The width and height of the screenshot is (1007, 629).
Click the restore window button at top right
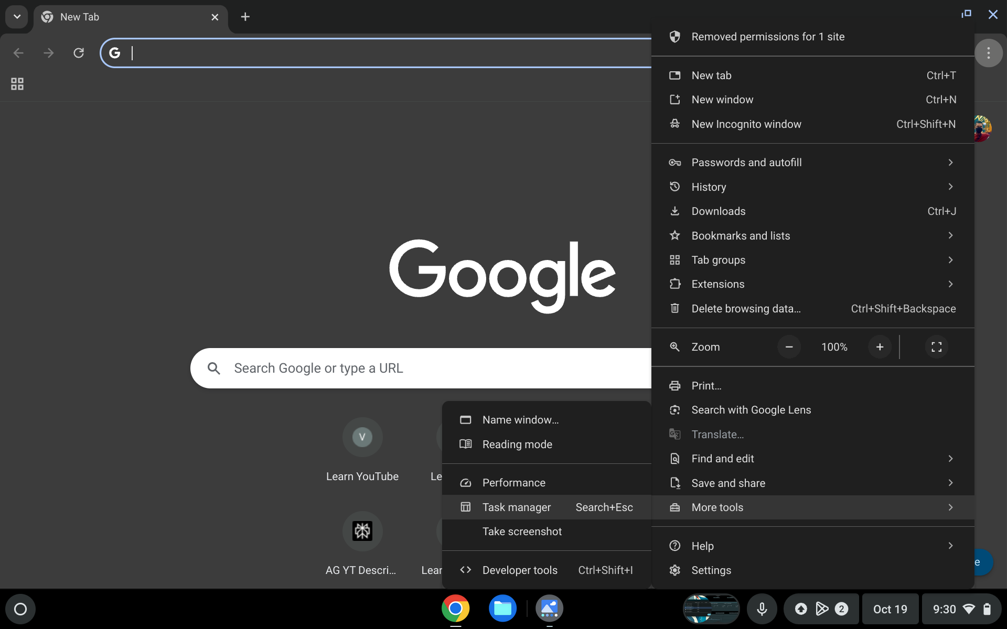(x=966, y=14)
